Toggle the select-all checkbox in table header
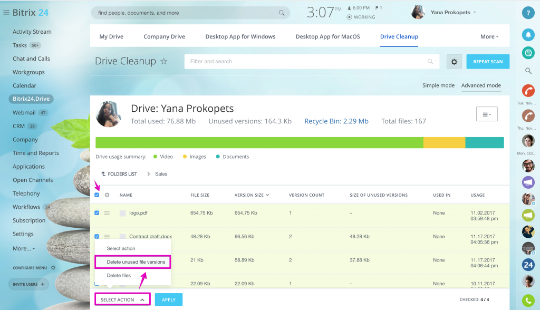This screenshot has height=310, width=540. (97, 195)
